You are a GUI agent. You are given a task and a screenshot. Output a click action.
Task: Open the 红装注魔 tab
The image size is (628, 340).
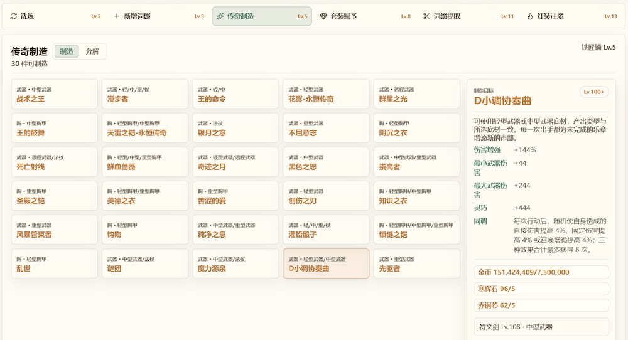tap(572, 16)
